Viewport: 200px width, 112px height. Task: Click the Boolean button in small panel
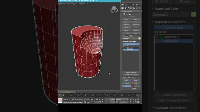click(x=136, y=33)
